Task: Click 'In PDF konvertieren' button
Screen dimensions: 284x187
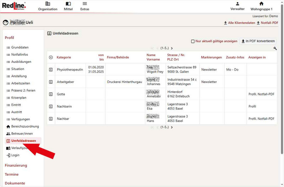Action: [x=258, y=41]
